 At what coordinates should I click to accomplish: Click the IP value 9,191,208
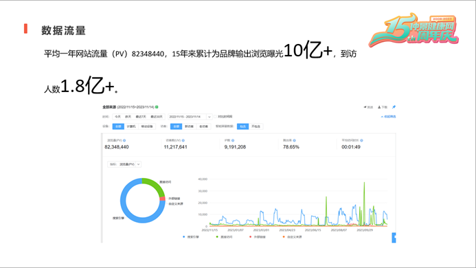(235, 147)
